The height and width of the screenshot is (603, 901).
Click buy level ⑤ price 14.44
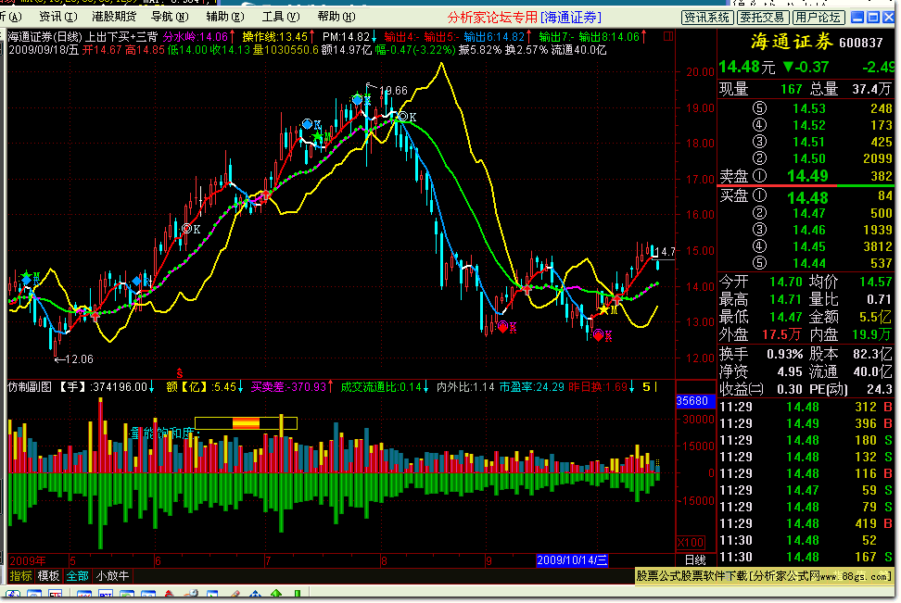(x=808, y=263)
